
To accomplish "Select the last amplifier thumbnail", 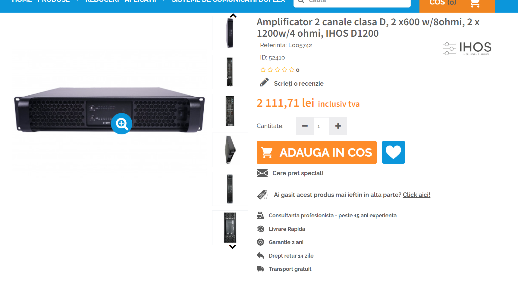I will 230,228.
